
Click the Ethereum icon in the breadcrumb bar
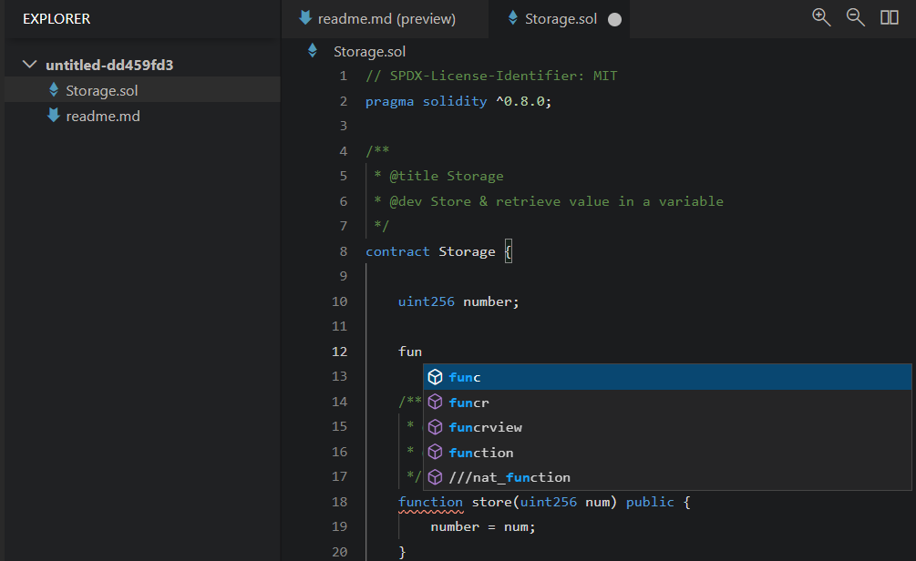click(x=313, y=51)
